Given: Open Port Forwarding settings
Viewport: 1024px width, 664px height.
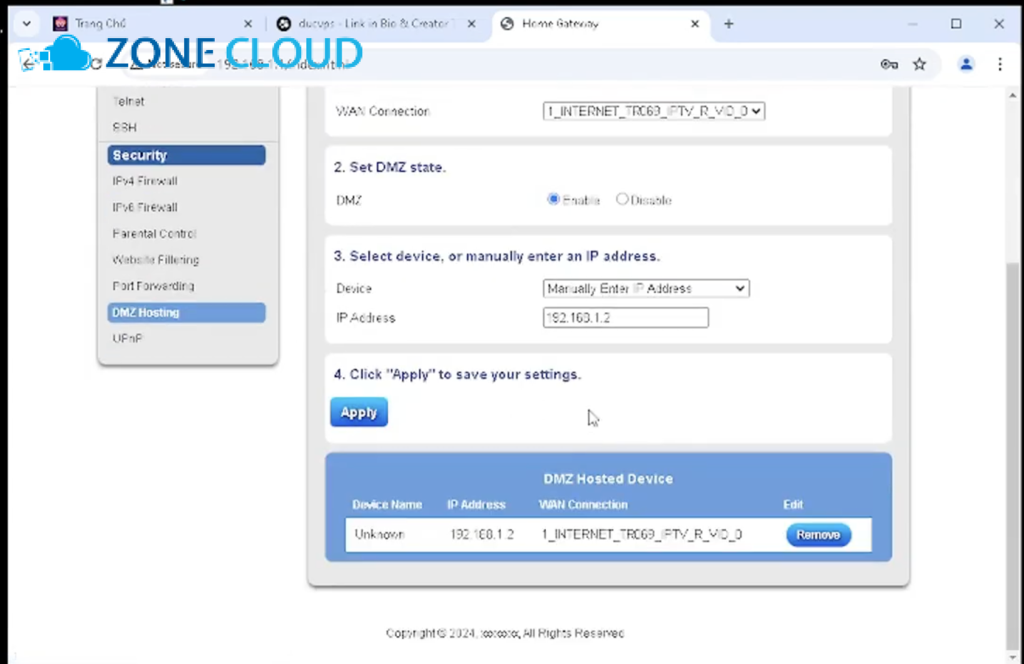Looking at the screenshot, I should coord(153,286).
